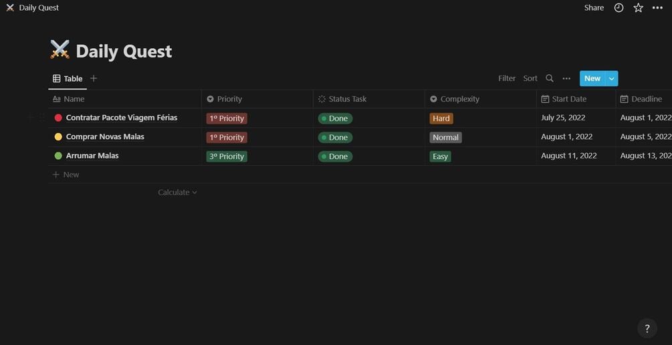
Task: Add a new view with the plus icon
Action: pos(94,78)
